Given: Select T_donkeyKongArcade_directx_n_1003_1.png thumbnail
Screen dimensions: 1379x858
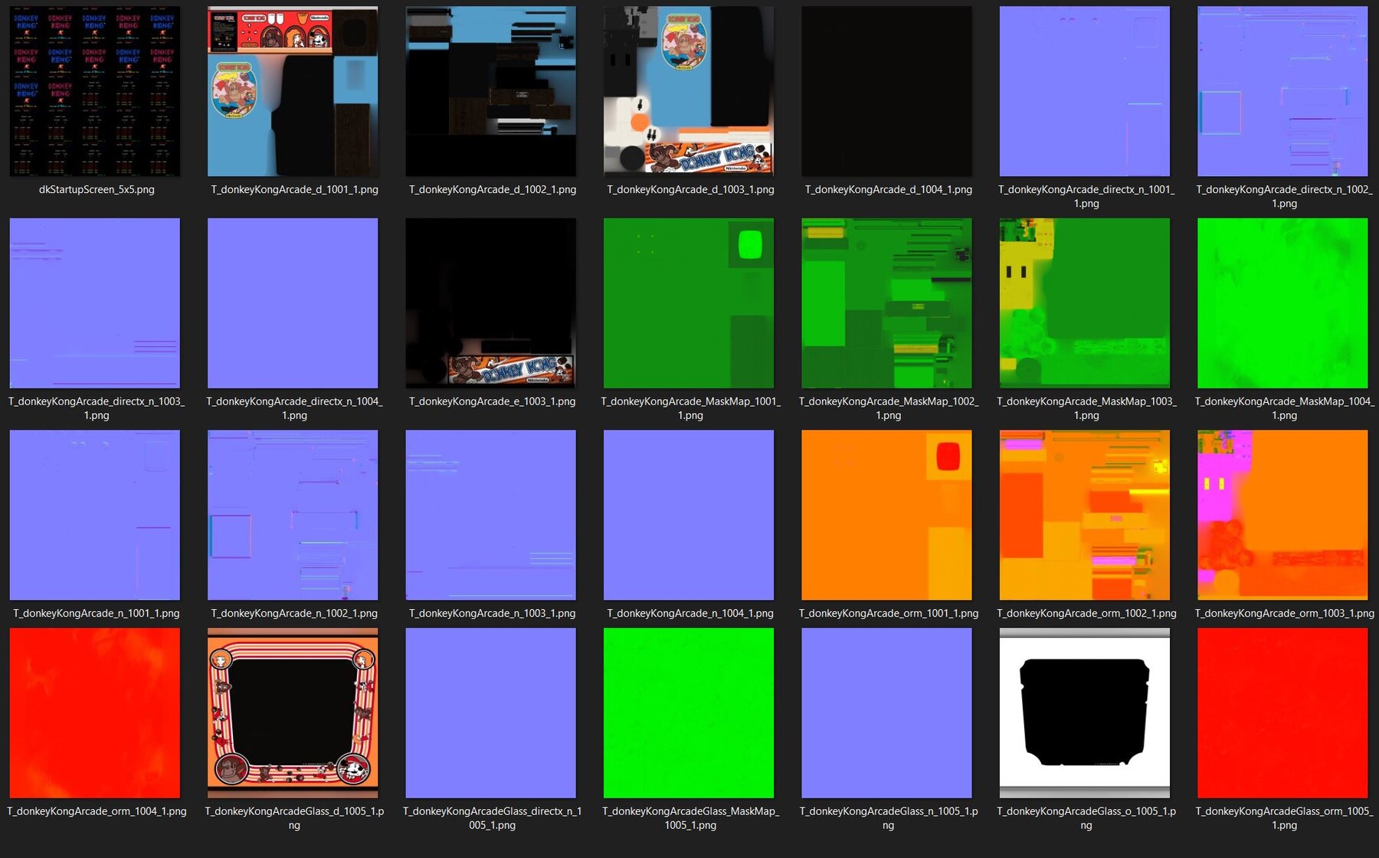Looking at the screenshot, I should (x=95, y=303).
